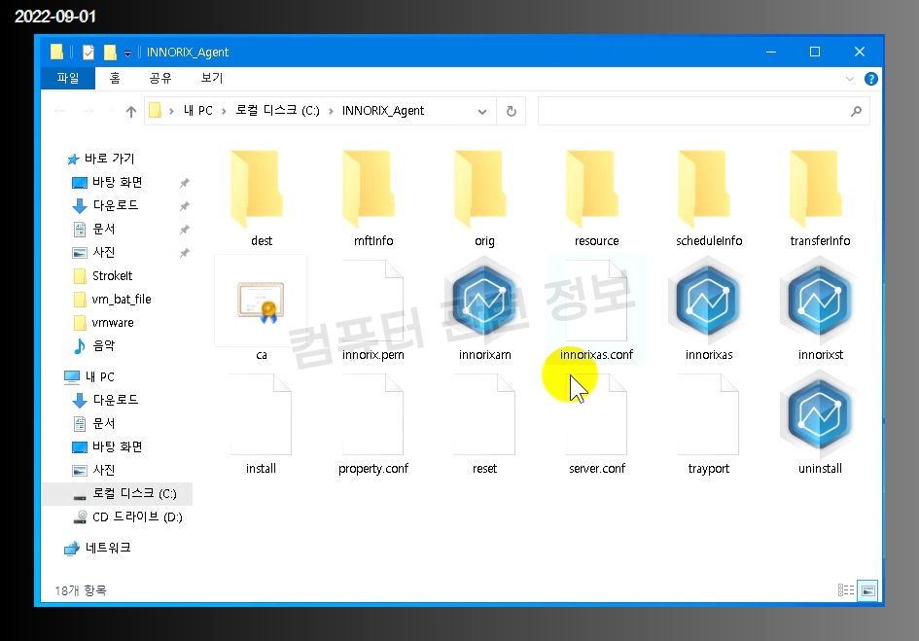Open the 파일 ribbon tab
This screenshot has width=919, height=641.
(x=68, y=78)
